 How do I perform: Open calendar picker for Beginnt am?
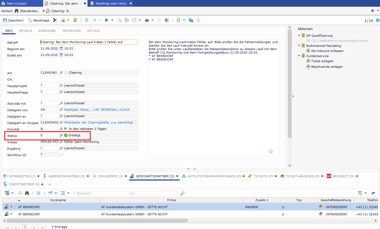[61, 49]
